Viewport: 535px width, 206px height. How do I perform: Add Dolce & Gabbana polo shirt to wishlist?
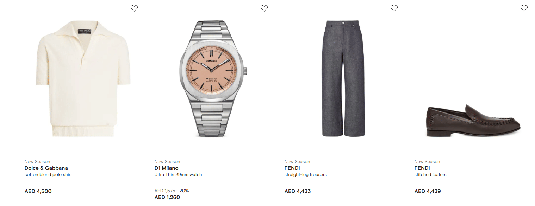(134, 8)
